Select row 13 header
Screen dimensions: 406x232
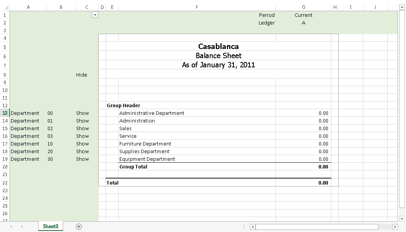point(5,113)
